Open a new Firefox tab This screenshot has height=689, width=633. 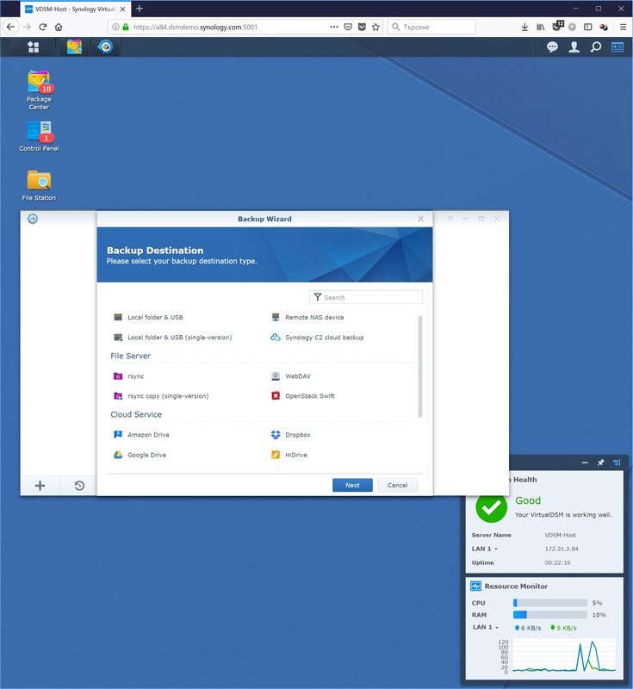point(140,9)
